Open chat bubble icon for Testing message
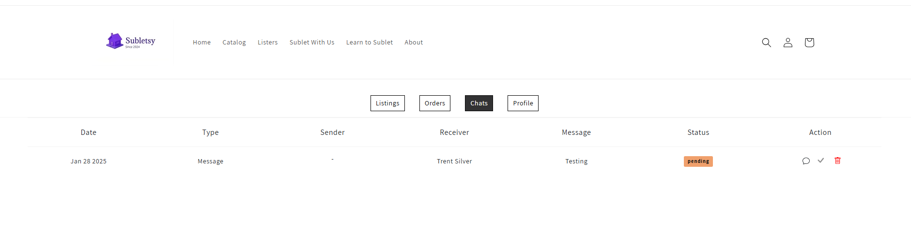The image size is (911, 234). (806, 161)
